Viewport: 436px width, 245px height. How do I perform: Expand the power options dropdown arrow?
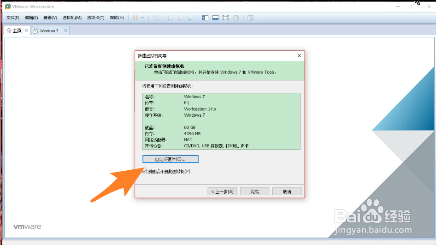[142, 18]
